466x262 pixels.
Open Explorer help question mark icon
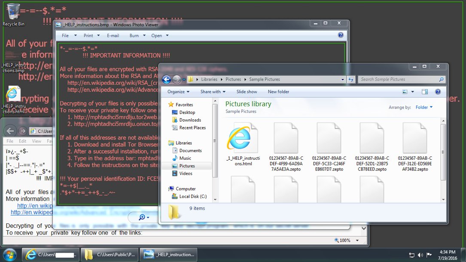[x=438, y=92]
